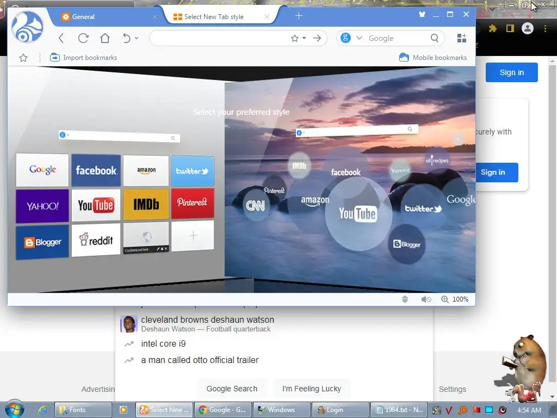
Task: Click the Google Search button
Action: tap(232, 389)
